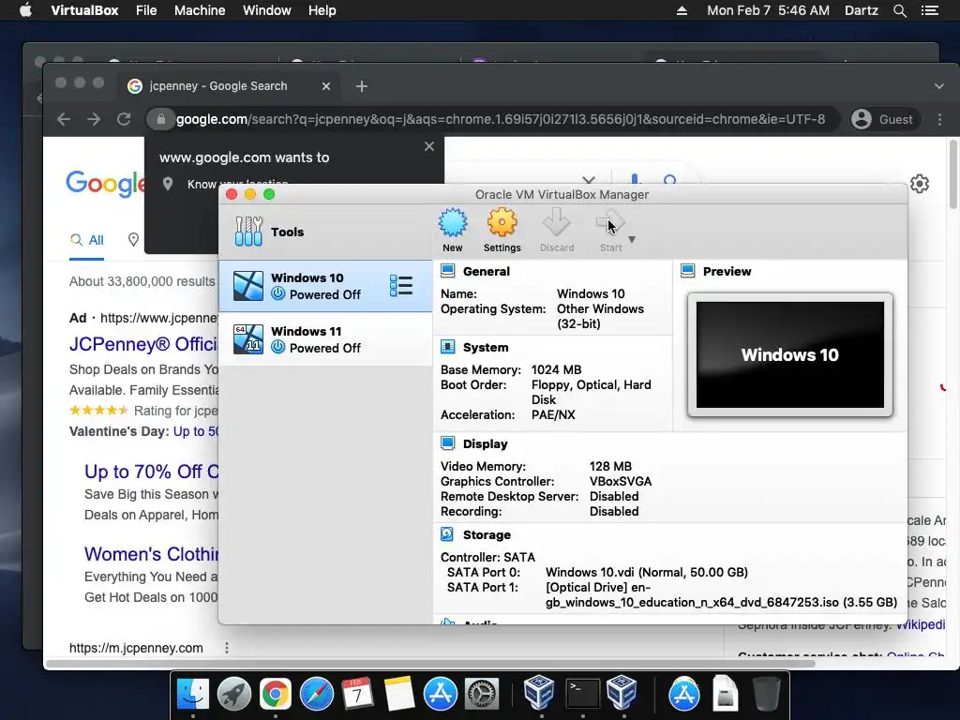Viewport: 960px width, 720px height.
Task: Open Safari from the dock
Action: (x=317, y=695)
